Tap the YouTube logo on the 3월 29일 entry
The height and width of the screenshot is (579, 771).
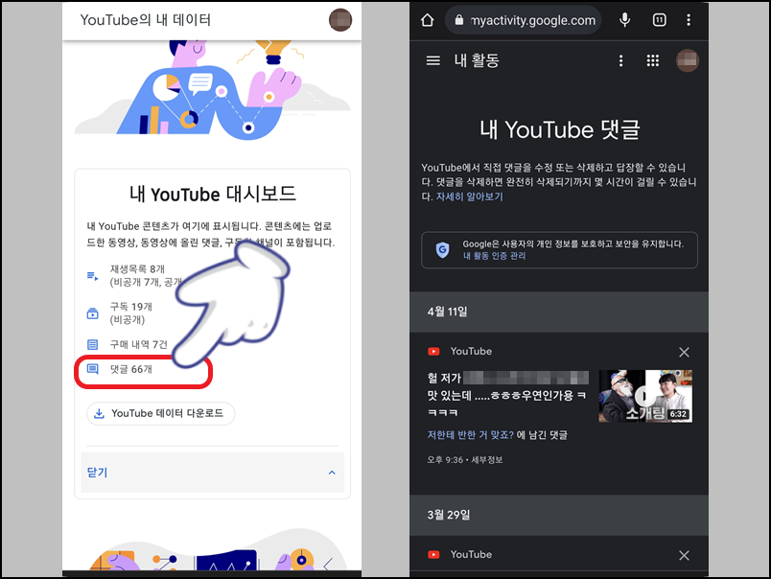tap(433, 554)
